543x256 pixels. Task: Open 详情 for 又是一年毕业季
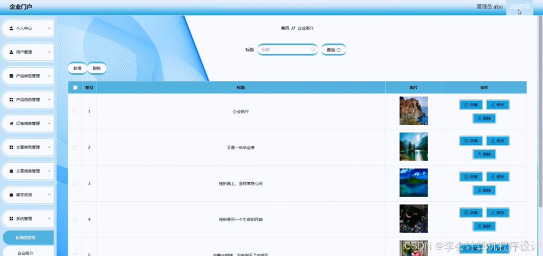[x=471, y=140]
